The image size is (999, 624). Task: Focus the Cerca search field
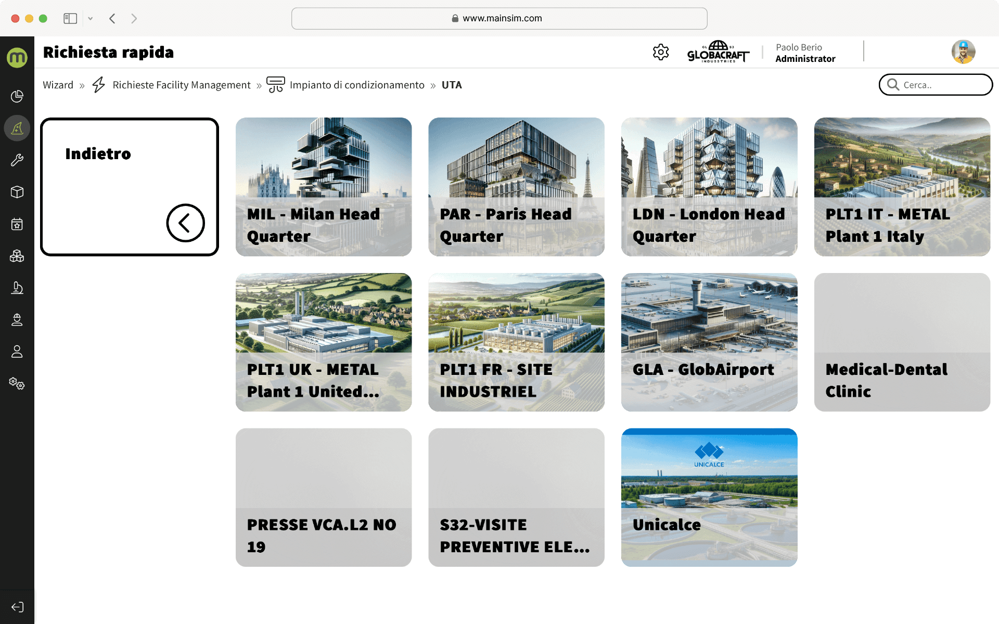(x=936, y=85)
